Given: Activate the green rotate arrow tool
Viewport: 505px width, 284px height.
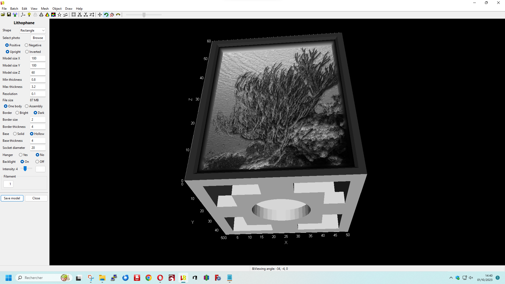Looking at the screenshot, I should (x=106, y=15).
